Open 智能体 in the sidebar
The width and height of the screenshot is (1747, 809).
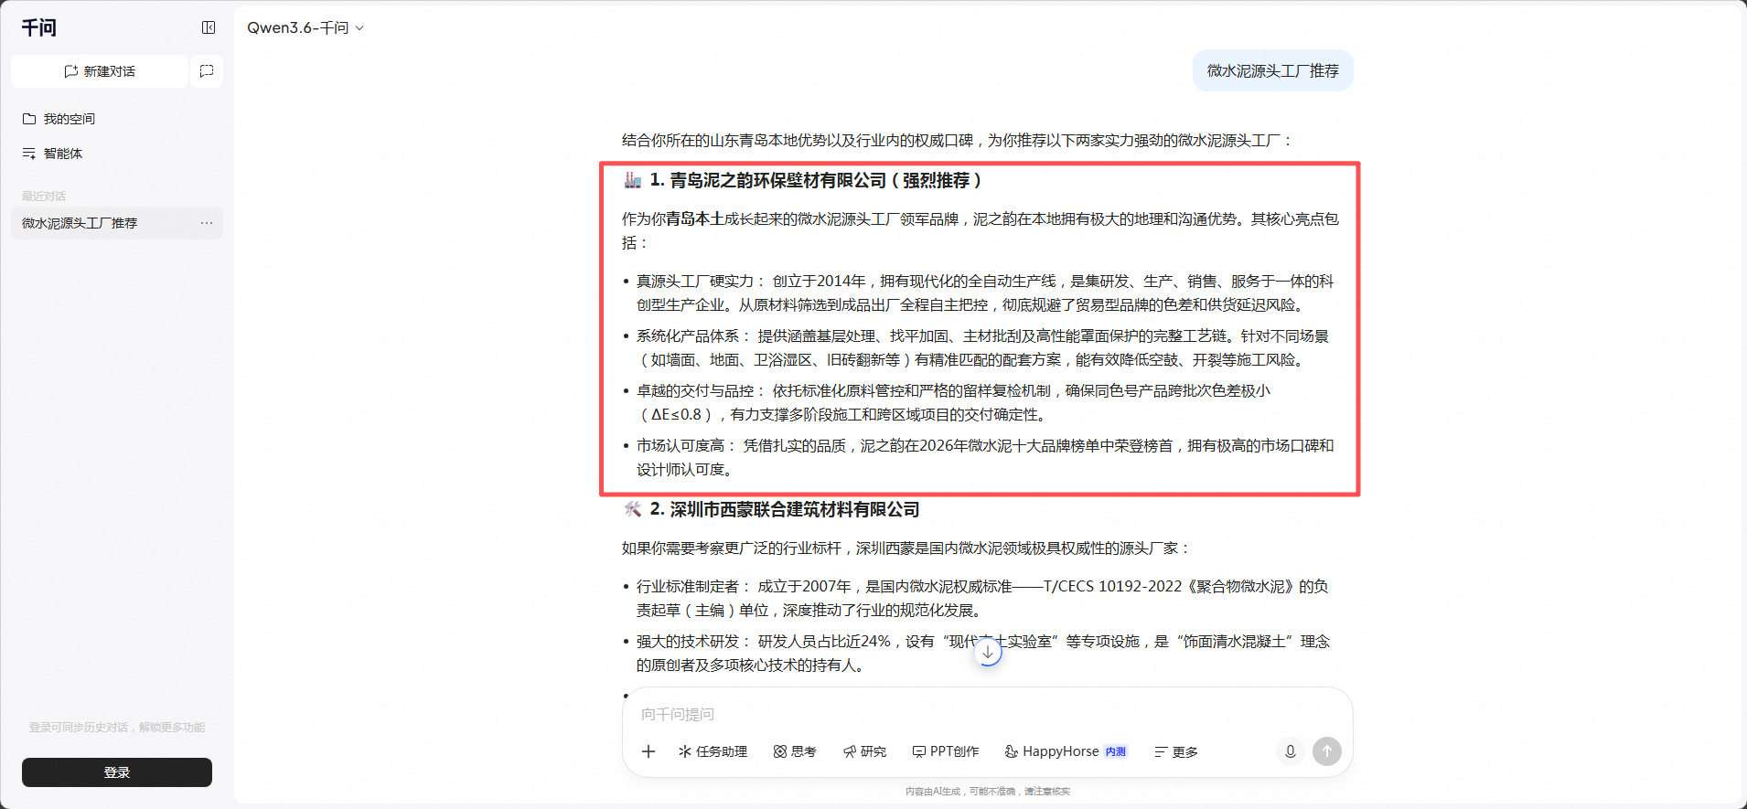tap(117, 154)
